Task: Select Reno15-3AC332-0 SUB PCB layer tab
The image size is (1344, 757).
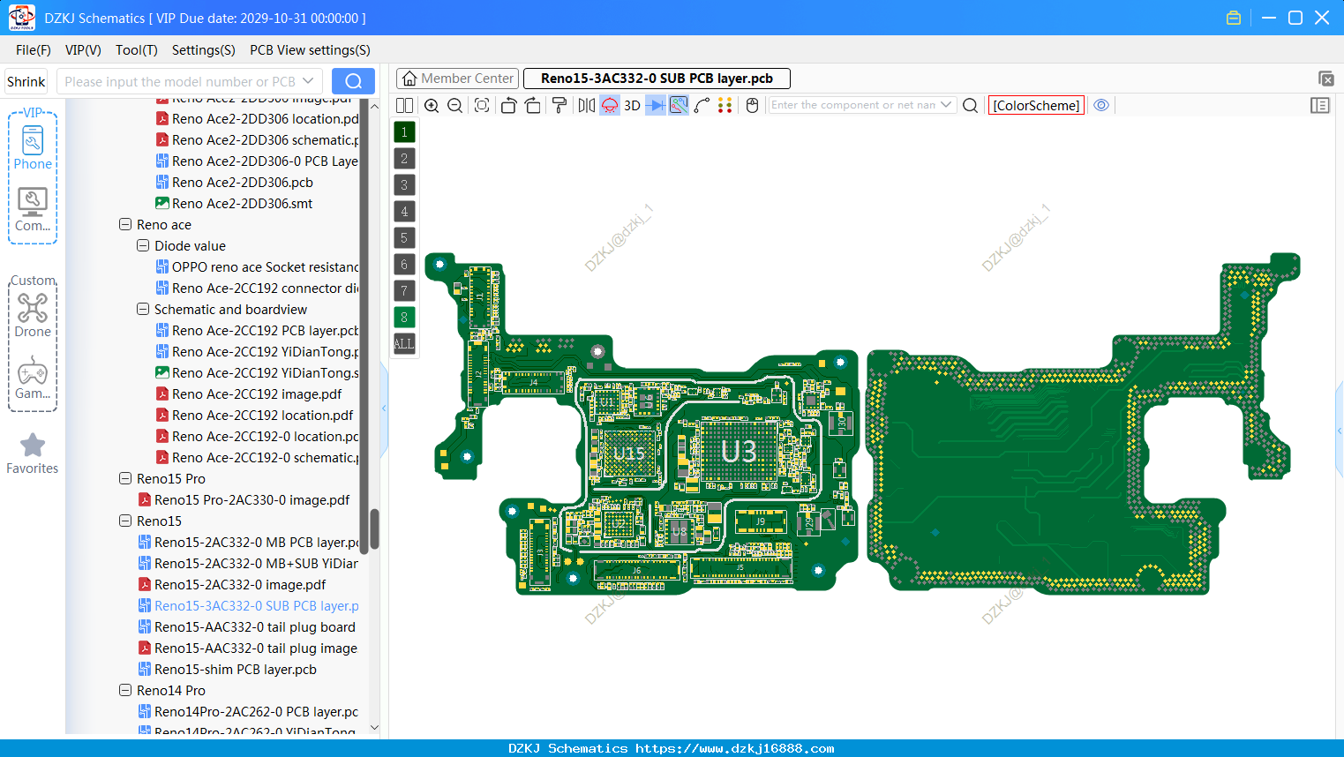Action: pyautogui.click(x=657, y=79)
